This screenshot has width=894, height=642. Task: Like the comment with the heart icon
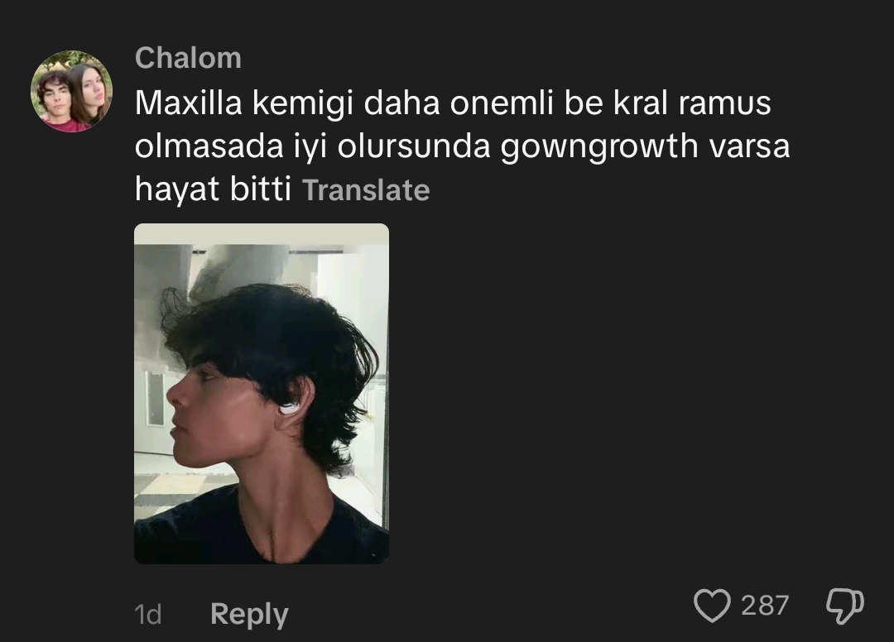pos(712,605)
